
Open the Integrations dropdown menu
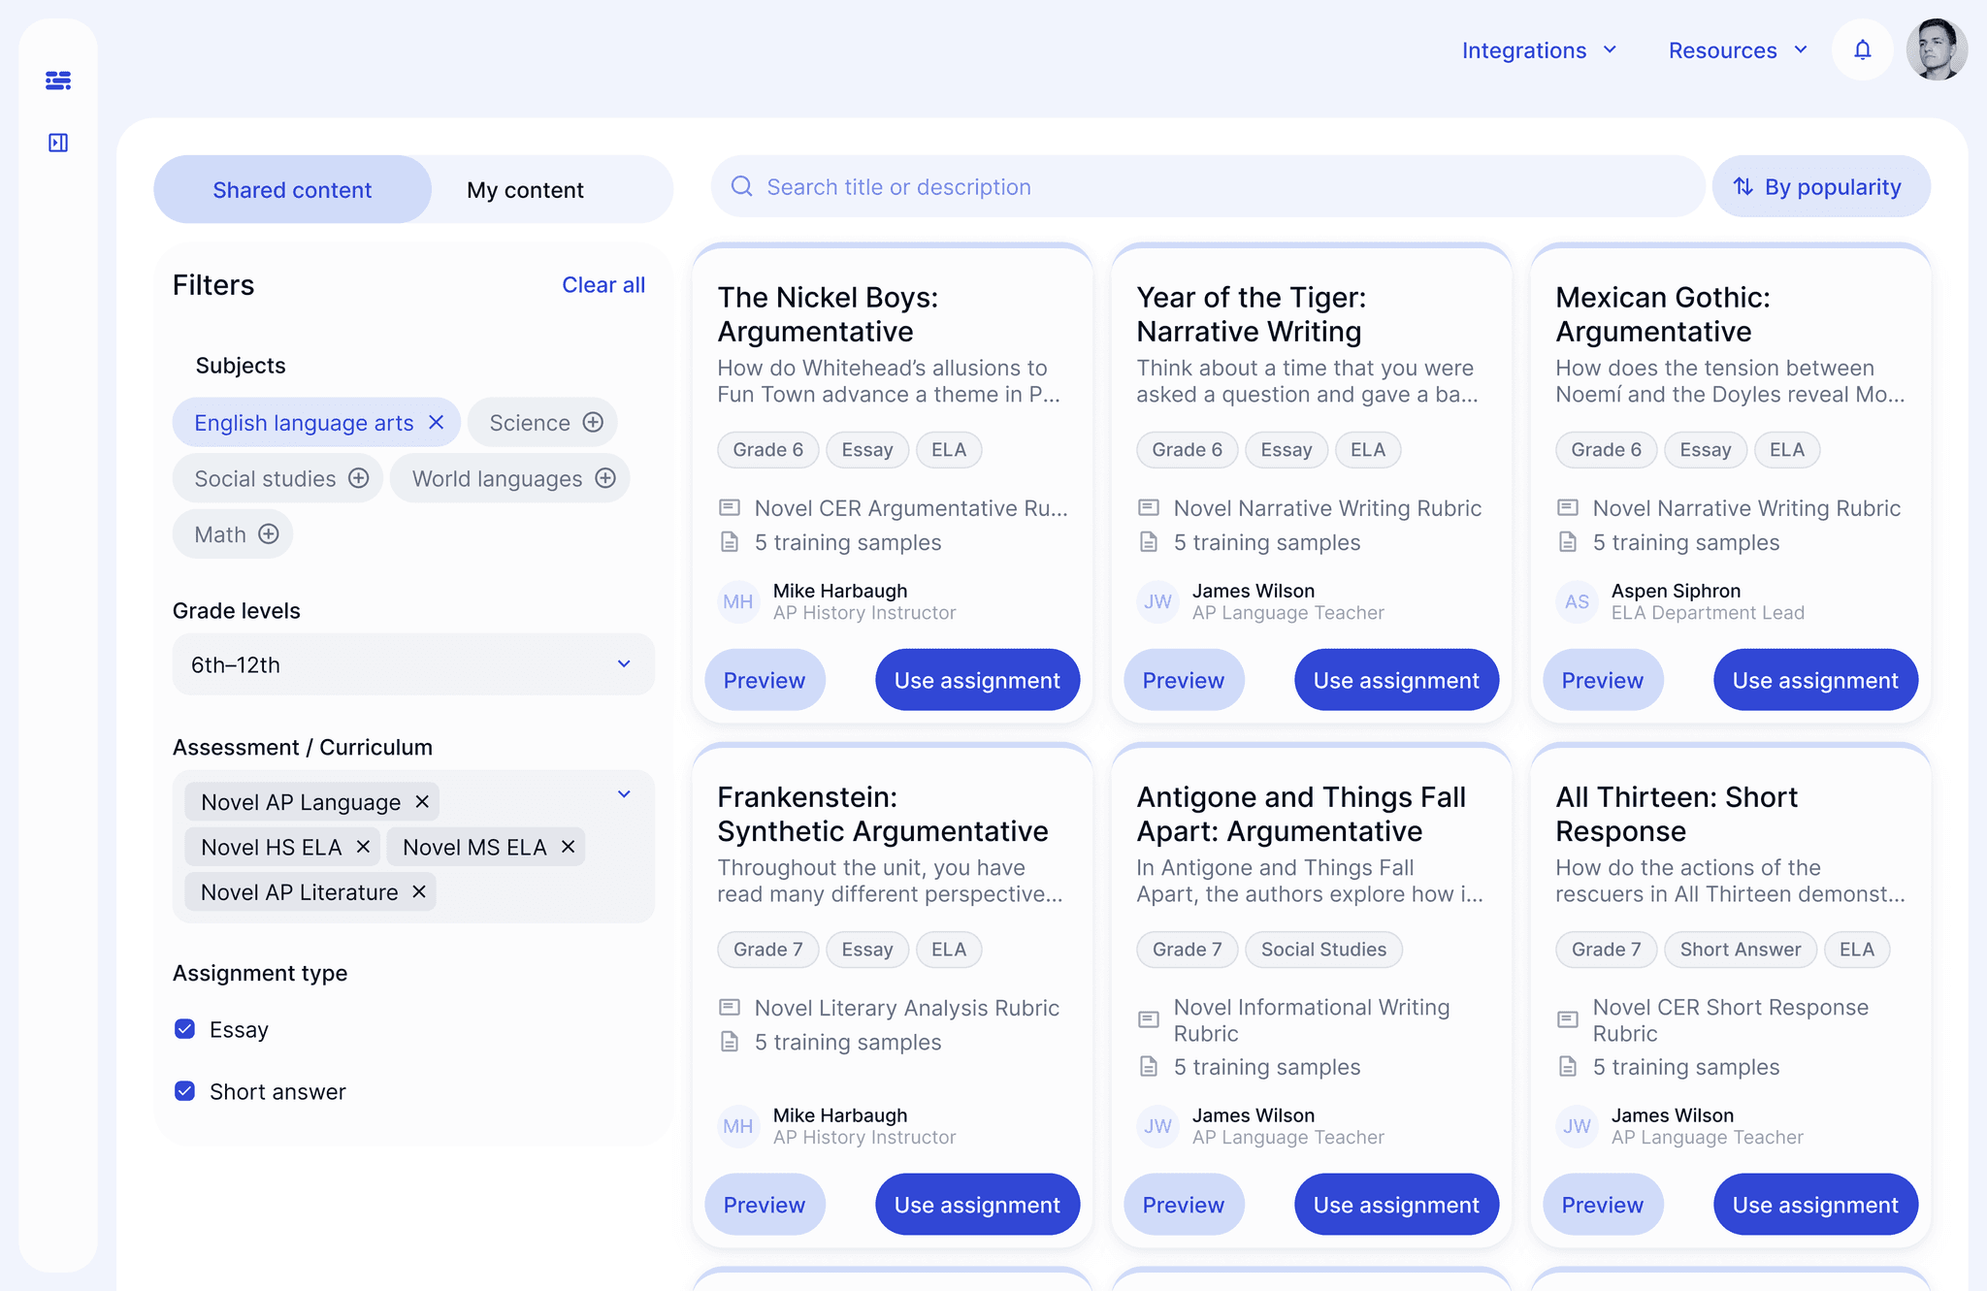pyautogui.click(x=1539, y=50)
